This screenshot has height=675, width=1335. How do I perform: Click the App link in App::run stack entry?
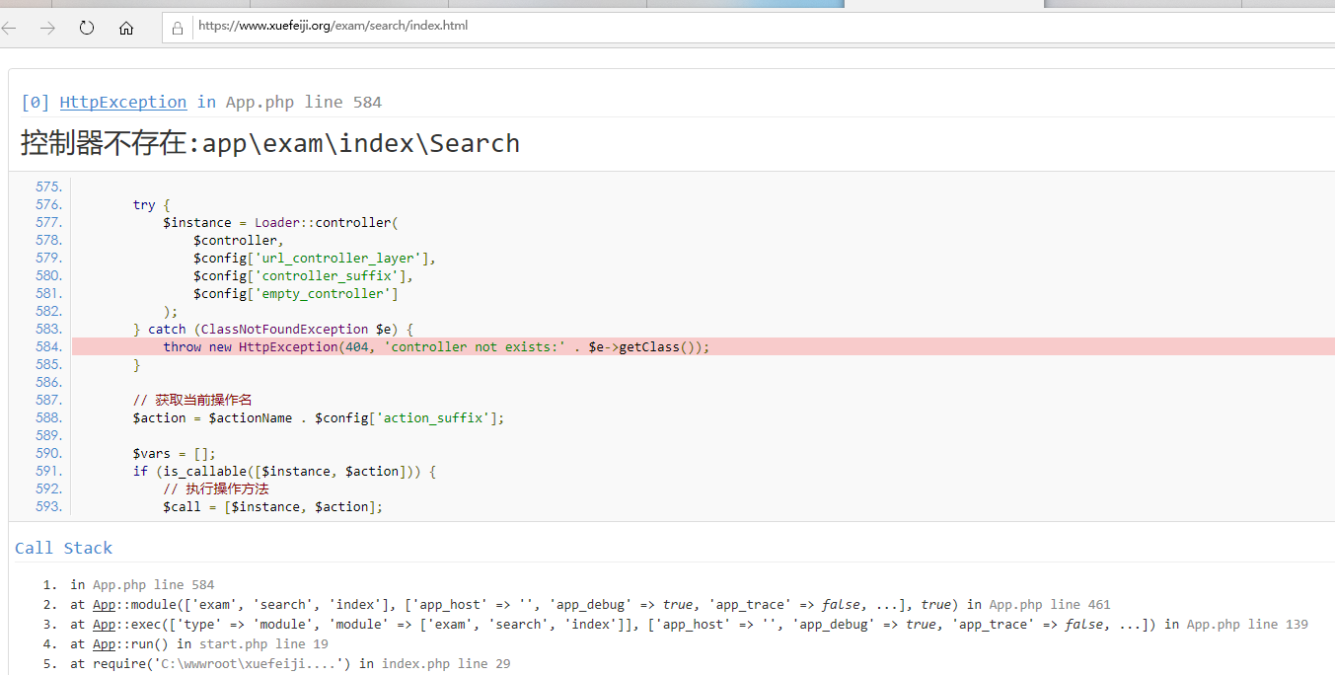coord(104,643)
